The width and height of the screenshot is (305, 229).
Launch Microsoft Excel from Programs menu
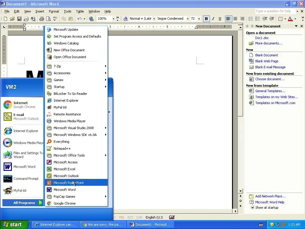pyautogui.click(x=76, y=169)
